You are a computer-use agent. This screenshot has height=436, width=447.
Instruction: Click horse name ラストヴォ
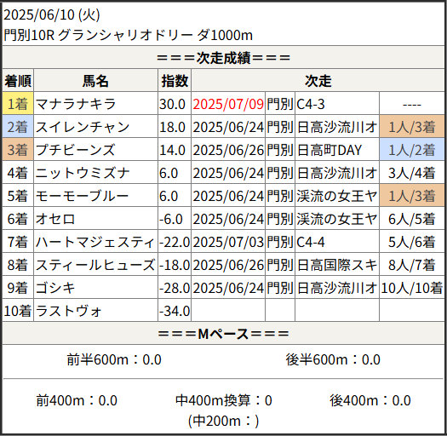click(x=68, y=311)
